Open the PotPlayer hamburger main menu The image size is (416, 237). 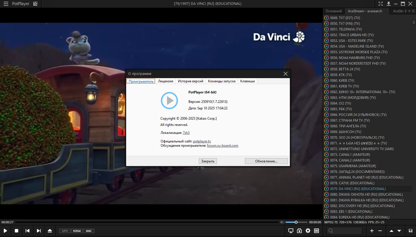click(6, 4)
